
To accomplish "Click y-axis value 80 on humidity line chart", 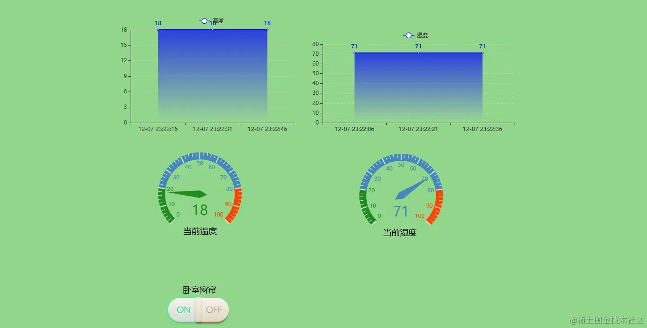I will pyautogui.click(x=316, y=44).
